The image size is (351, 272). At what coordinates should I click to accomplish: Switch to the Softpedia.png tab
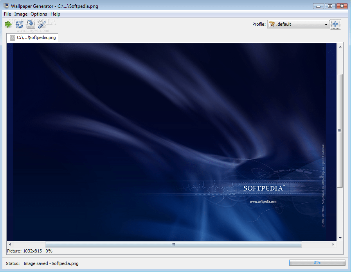(36, 38)
